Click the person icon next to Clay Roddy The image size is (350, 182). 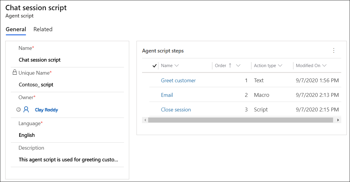pos(26,110)
